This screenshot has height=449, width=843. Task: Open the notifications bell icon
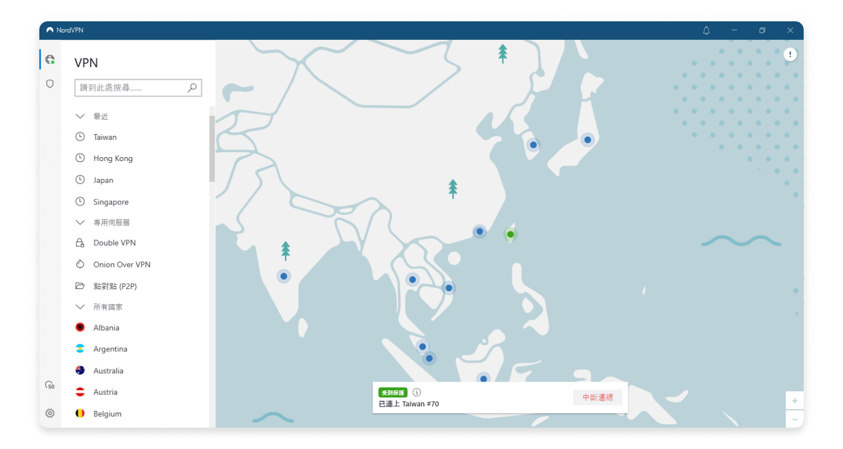tap(706, 30)
